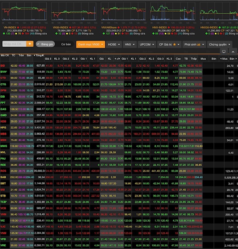Image resolution: width=238 pixels, height=249 pixels.
Task: Click the stock code search field
Action: [14, 44]
